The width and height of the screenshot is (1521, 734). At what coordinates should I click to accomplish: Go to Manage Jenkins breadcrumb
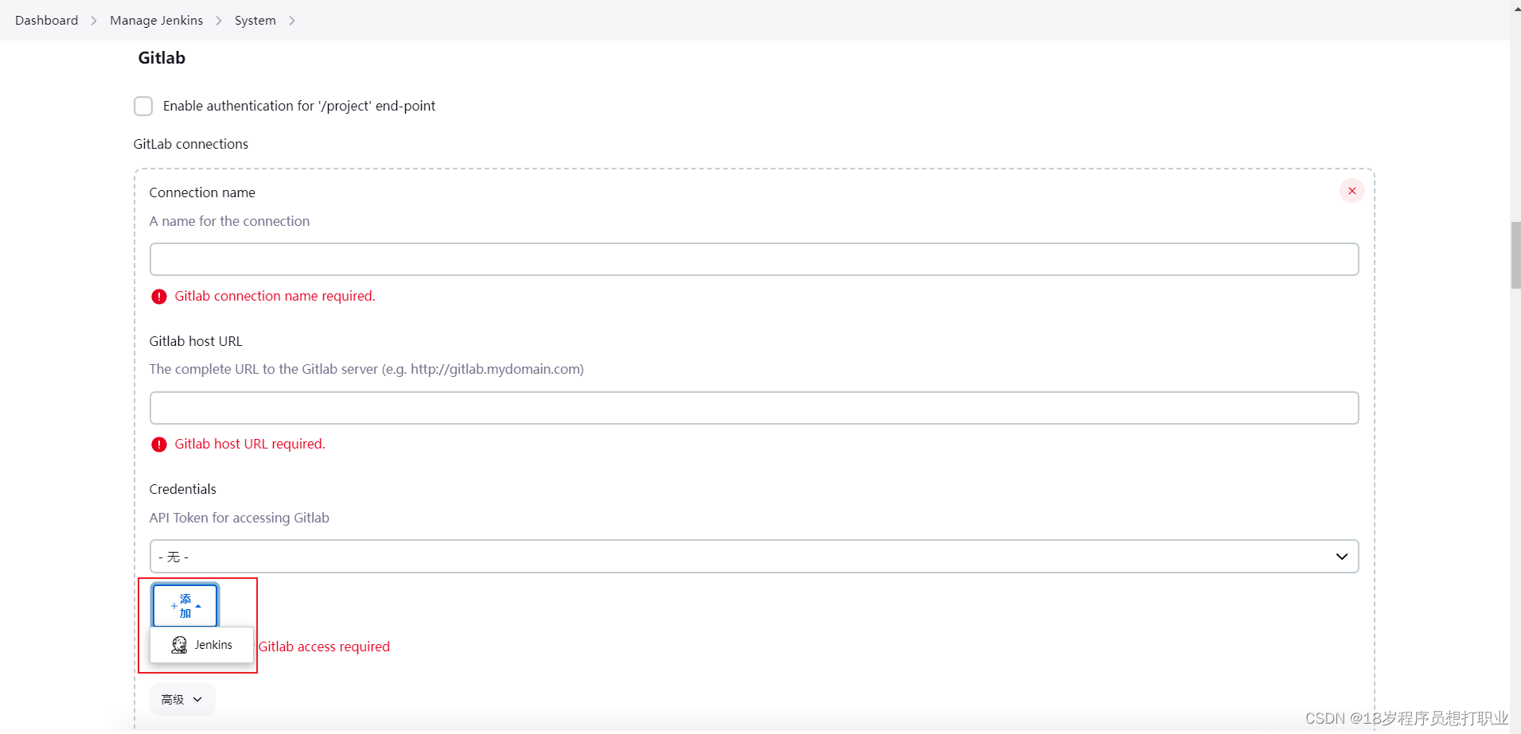pos(156,20)
